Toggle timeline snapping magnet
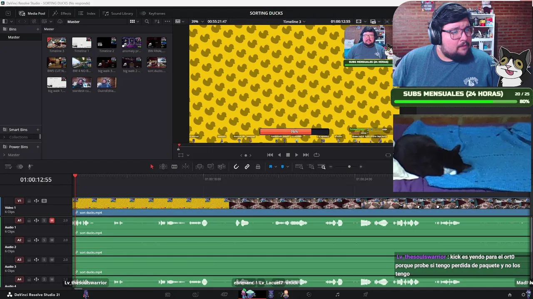This screenshot has width=533, height=299. coord(236,167)
